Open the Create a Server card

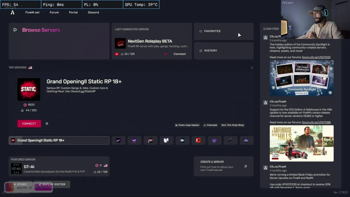coord(224,166)
